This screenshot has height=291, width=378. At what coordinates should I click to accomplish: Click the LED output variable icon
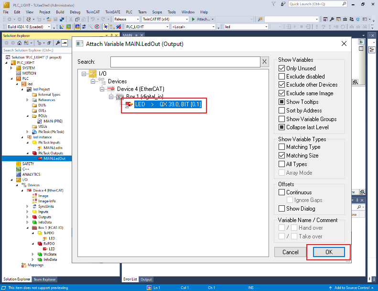pos(130,104)
